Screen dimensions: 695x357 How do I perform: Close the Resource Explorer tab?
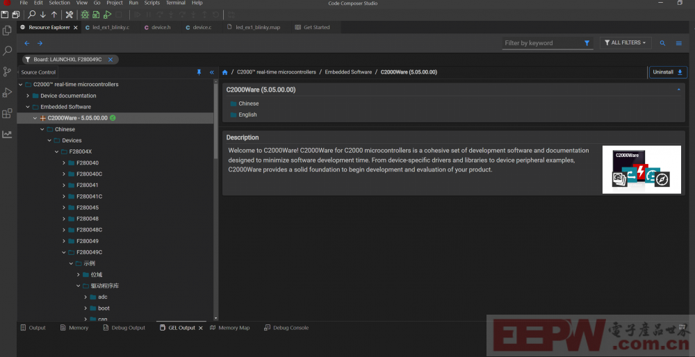75,28
